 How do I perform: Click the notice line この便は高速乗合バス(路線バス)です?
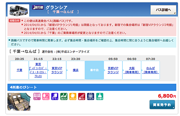(x=48, y=21)
